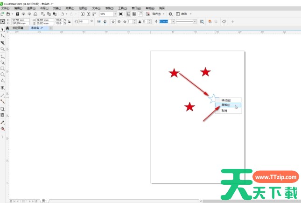The width and height of the screenshot is (301, 203).
Task: Click the red star at bottom center
Action: 189,107
